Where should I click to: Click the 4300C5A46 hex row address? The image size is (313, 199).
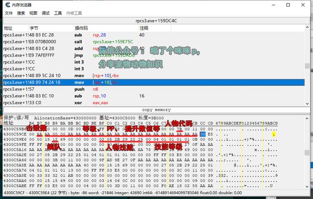click(15, 160)
